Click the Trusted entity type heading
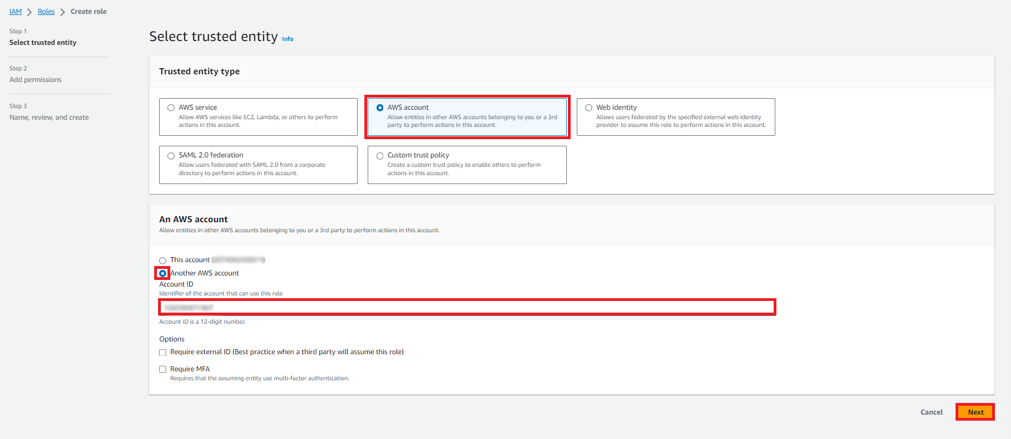Image resolution: width=1011 pixels, height=439 pixels. (200, 72)
